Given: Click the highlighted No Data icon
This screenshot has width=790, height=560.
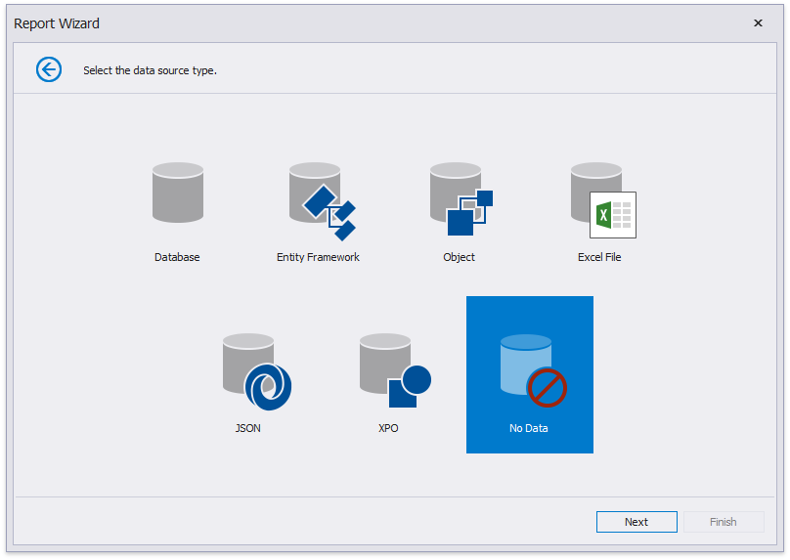Looking at the screenshot, I should tap(529, 370).
